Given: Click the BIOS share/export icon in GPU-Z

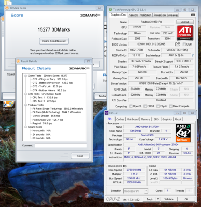Looking at the screenshot, I should [x=177, y=44].
